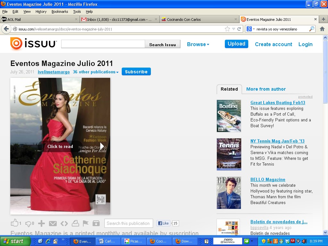Open Boletín de novedades link
The height and width of the screenshot is (246, 328).
(279, 222)
